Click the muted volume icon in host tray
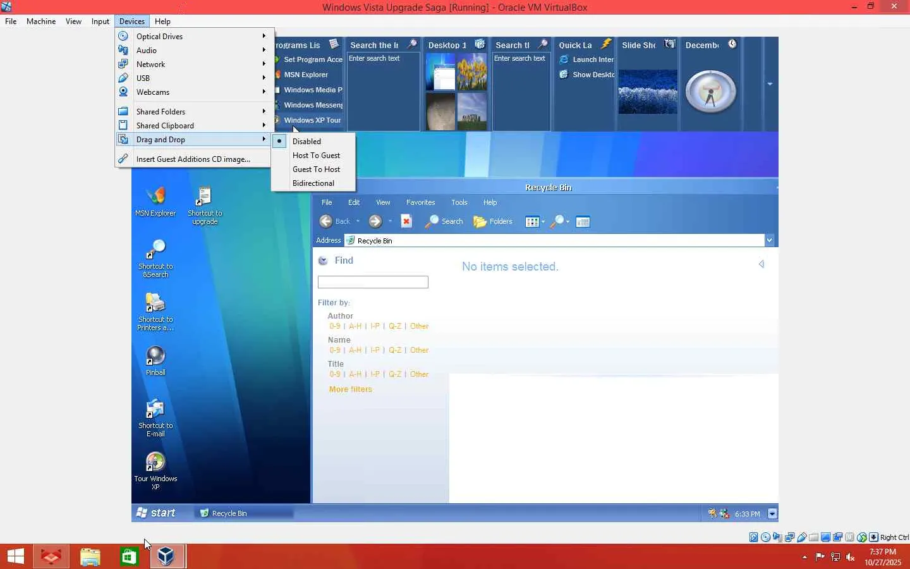The width and height of the screenshot is (910, 569). pos(851,557)
